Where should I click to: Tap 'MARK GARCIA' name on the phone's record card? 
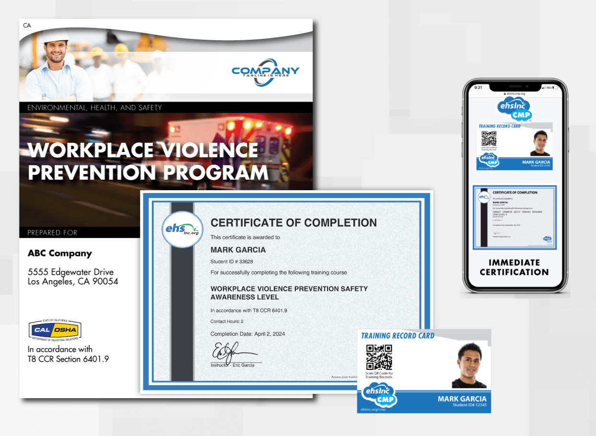tap(536, 162)
